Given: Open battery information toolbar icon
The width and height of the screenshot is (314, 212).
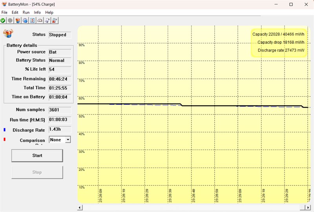Looking at the screenshot, I should 18,20.
